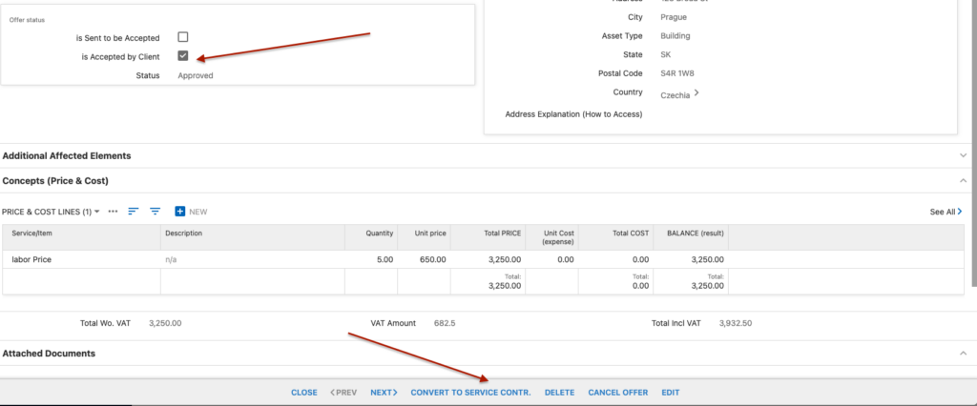Collapse the Concepts (Price & Cost) section
The width and height of the screenshot is (977, 406).
click(x=964, y=180)
